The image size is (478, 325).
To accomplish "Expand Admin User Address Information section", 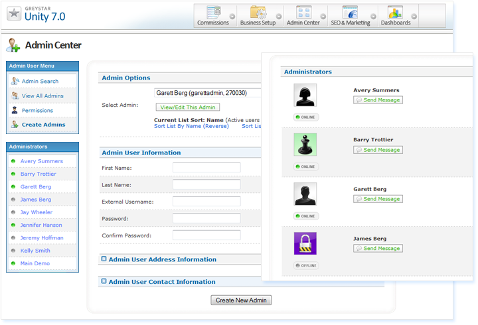I will click(x=104, y=259).
